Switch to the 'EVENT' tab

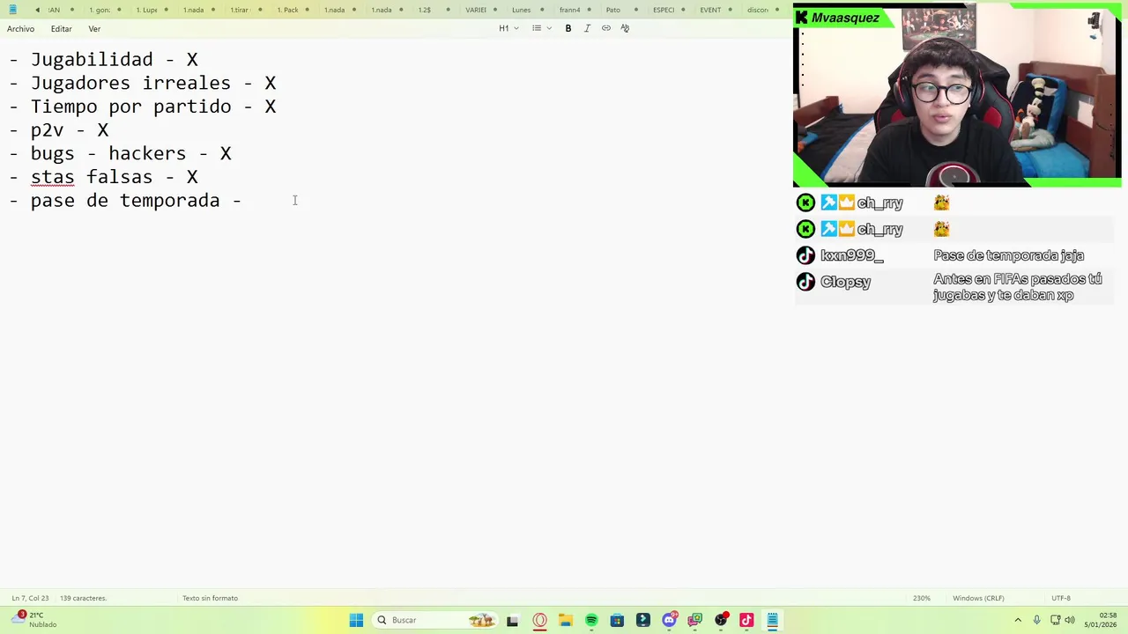710,10
